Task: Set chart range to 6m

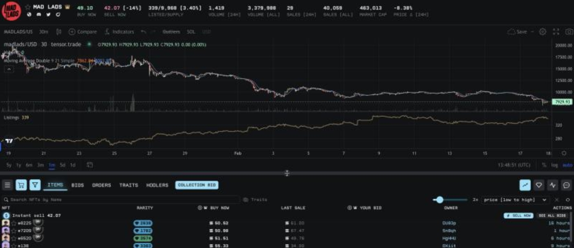Action: tap(29, 165)
